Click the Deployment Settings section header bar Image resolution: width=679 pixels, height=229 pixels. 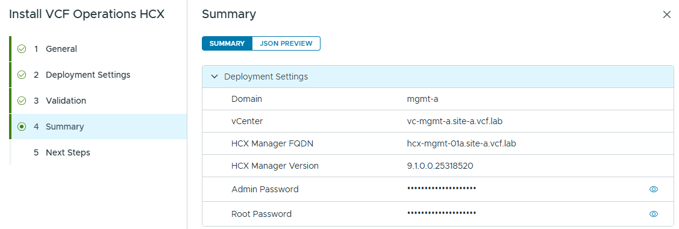point(438,77)
